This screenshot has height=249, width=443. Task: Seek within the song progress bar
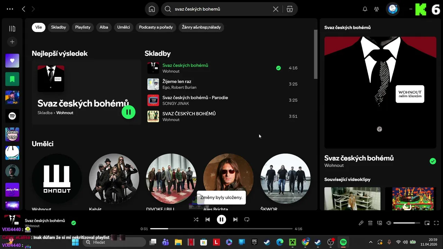click(x=221, y=229)
